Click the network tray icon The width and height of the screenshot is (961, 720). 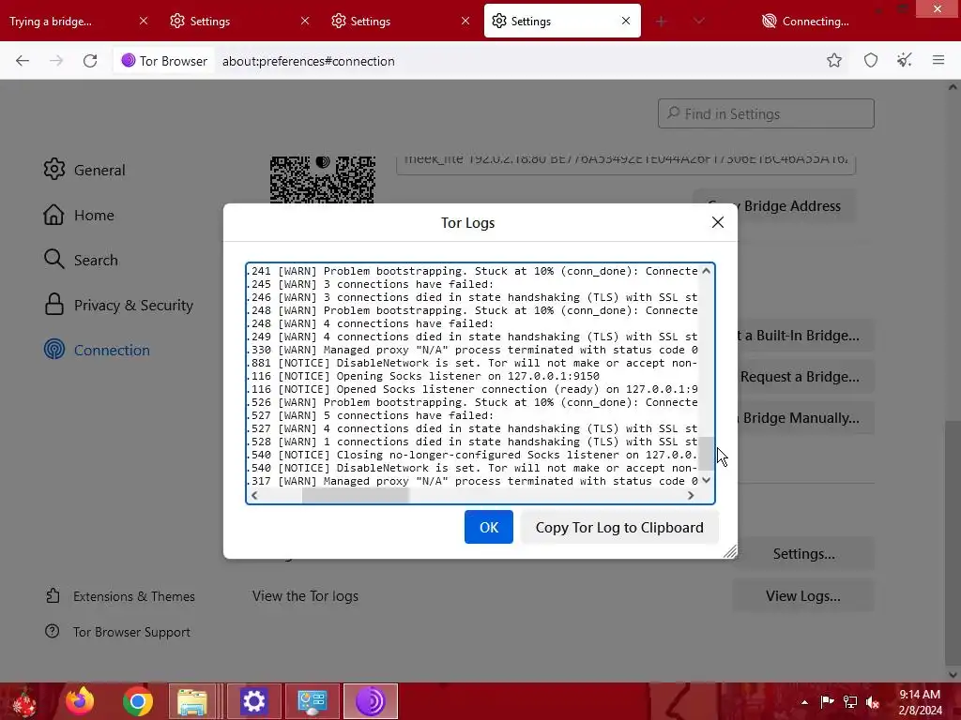(x=850, y=702)
